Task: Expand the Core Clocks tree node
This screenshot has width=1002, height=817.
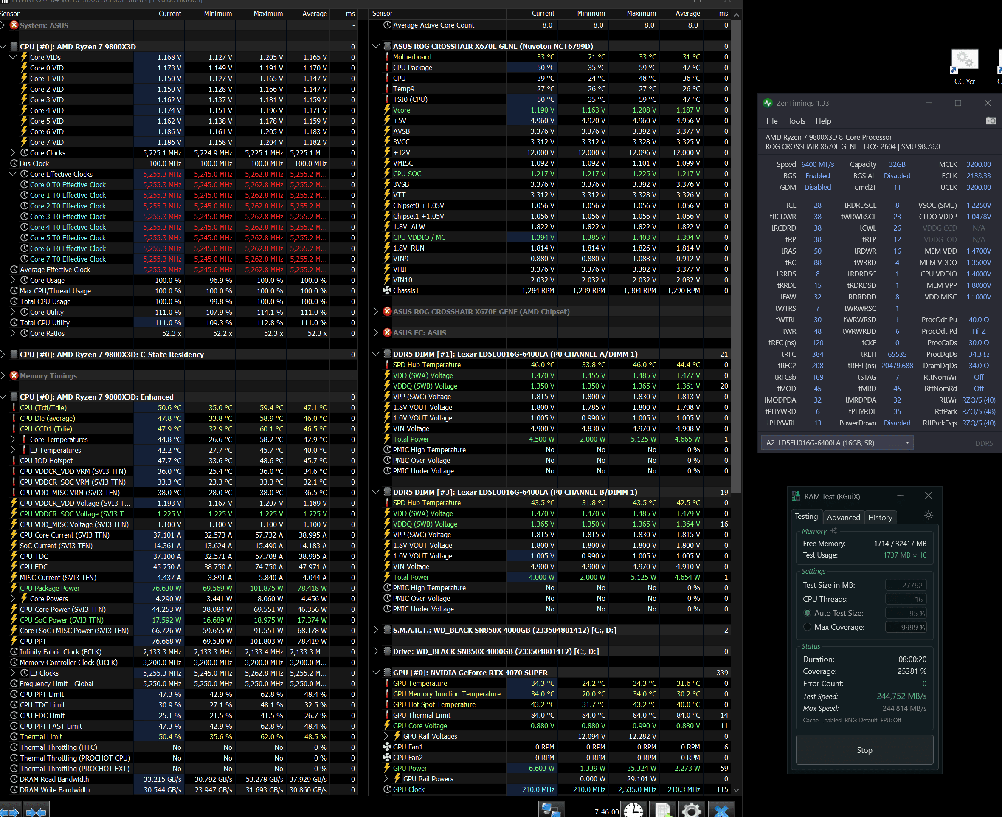Action: (13, 152)
